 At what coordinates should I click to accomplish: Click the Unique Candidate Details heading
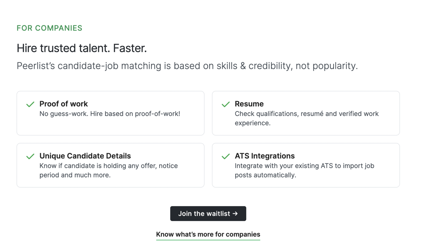[x=85, y=156]
